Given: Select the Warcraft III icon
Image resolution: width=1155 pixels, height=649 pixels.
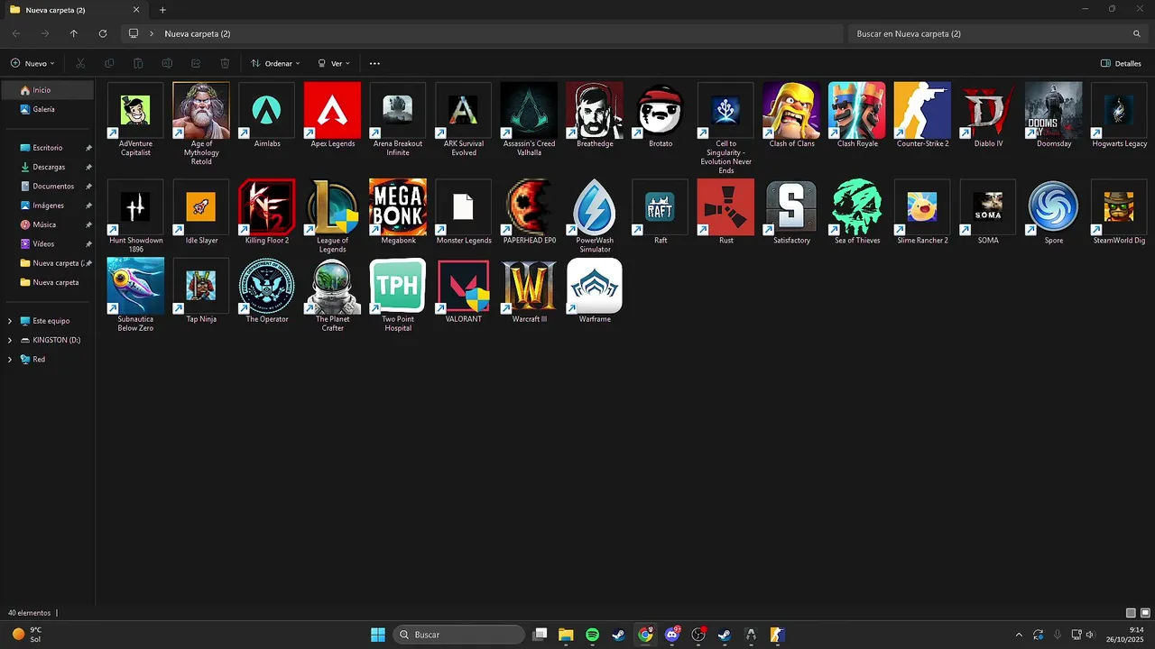Looking at the screenshot, I should click(x=529, y=286).
